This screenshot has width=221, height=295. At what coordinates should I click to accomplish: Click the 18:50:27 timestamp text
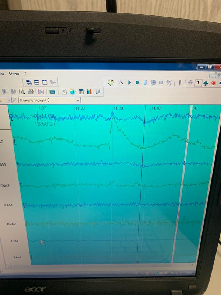pos(45,124)
